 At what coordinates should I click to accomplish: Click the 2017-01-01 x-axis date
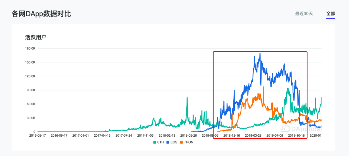tap(80, 135)
